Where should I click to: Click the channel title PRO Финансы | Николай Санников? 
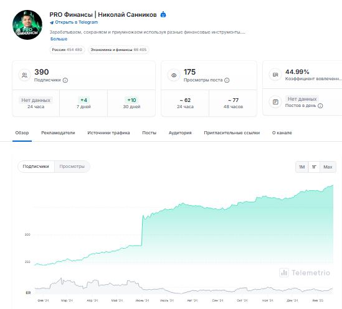103,14
